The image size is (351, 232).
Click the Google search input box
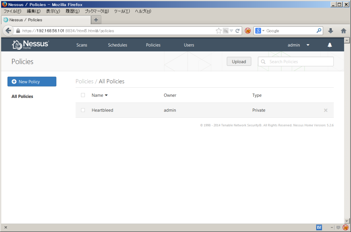point(291,31)
